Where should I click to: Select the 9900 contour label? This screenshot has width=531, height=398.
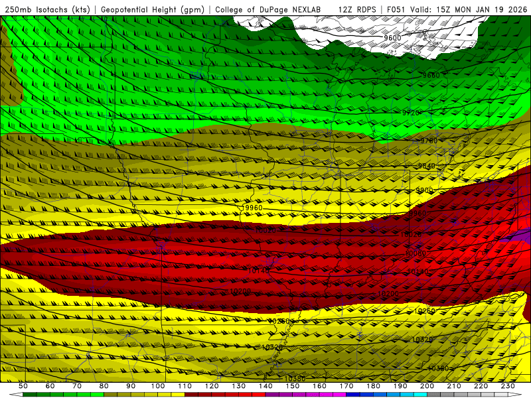pyautogui.click(x=424, y=190)
